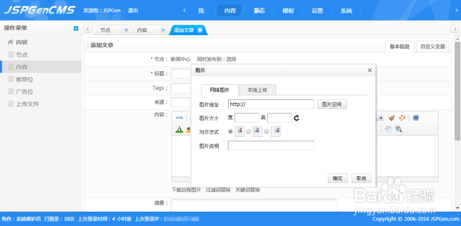Switch to 自定义变量 tab

(x=433, y=47)
